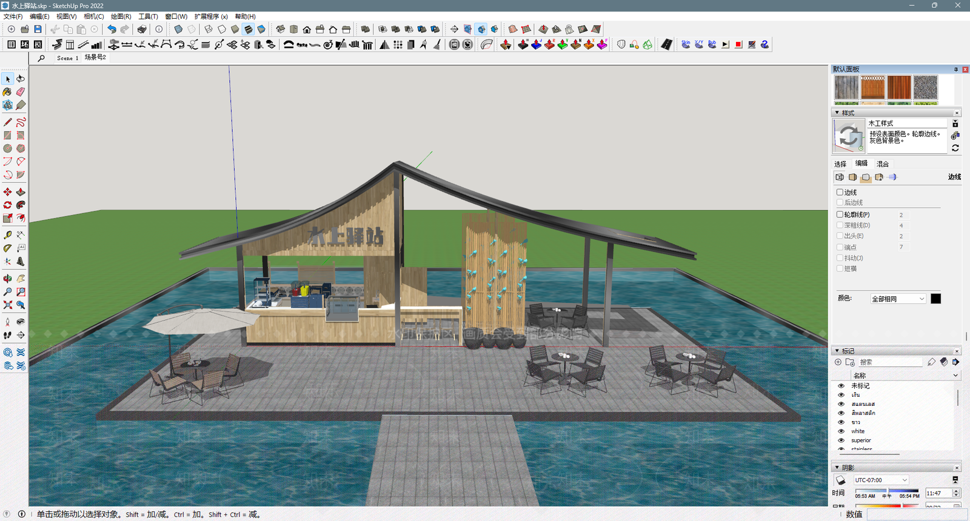Screen dimensions: 970x521
Task: Select the Zoom magnifier tool
Action: 8,292
